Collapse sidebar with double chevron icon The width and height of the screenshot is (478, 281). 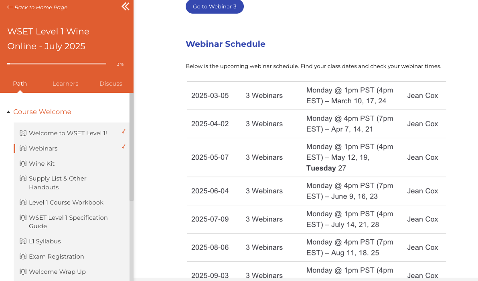(126, 6)
